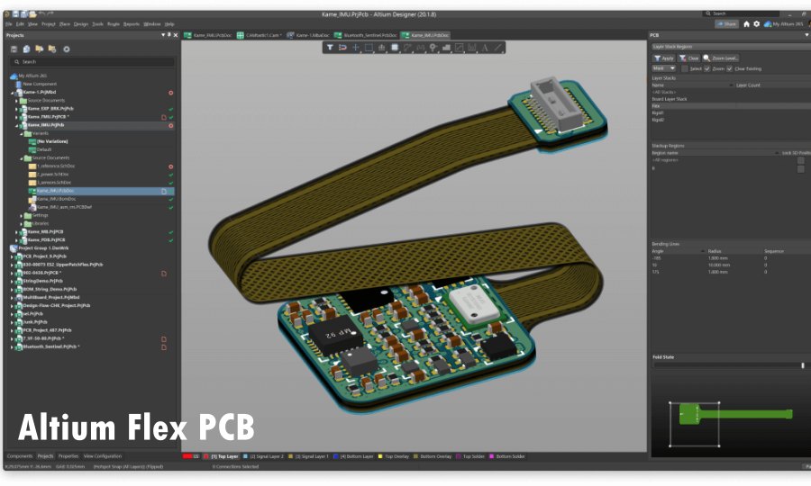Open the Projects panel options dropdown arrow

163,35
